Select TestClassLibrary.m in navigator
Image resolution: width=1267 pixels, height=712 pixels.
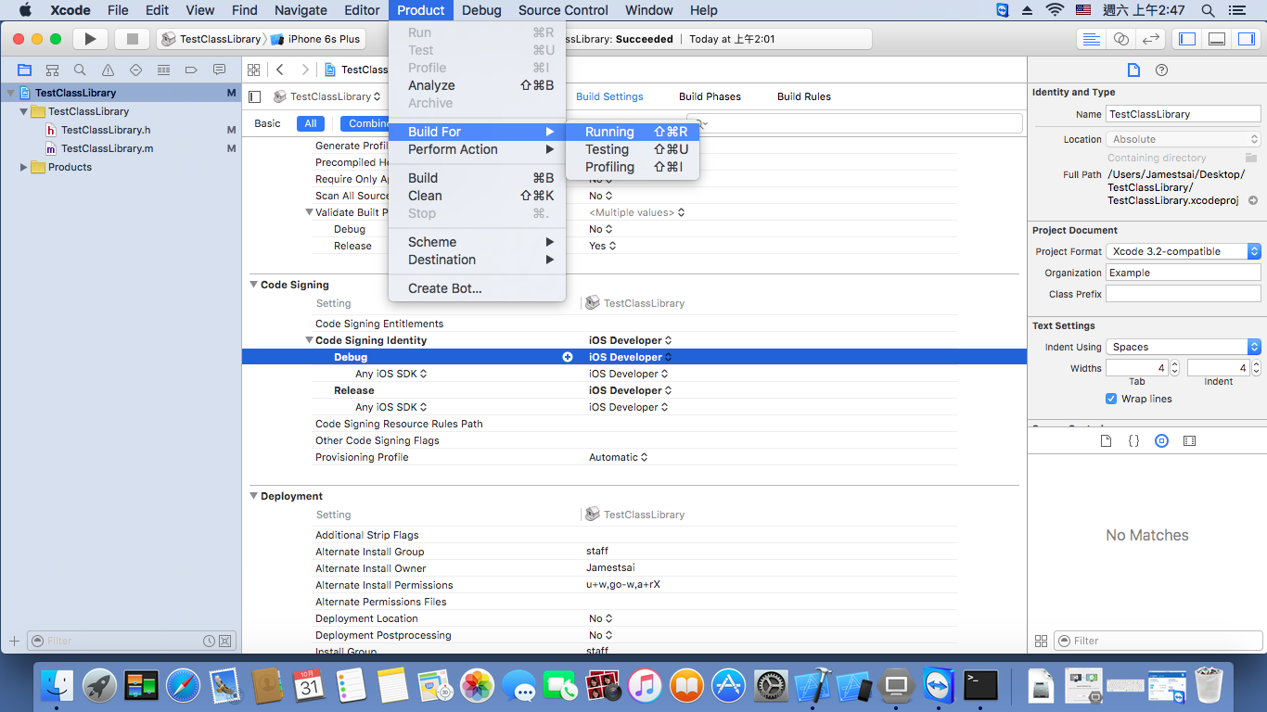click(x=107, y=148)
